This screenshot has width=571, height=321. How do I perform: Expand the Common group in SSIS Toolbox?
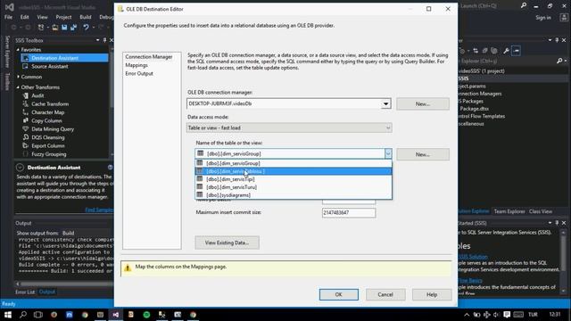click(x=18, y=77)
